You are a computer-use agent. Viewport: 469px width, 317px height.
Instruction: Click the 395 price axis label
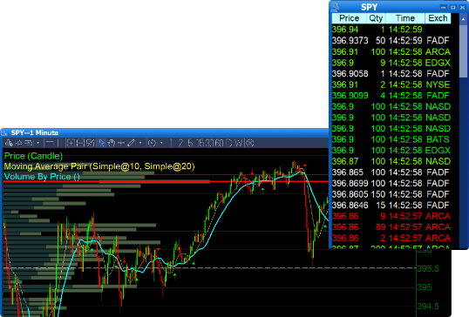(x=425, y=287)
